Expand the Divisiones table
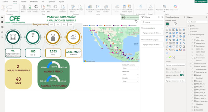 [189, 29]
